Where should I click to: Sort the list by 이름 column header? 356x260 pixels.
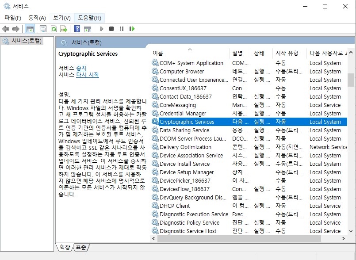click(x=158, y=53)
